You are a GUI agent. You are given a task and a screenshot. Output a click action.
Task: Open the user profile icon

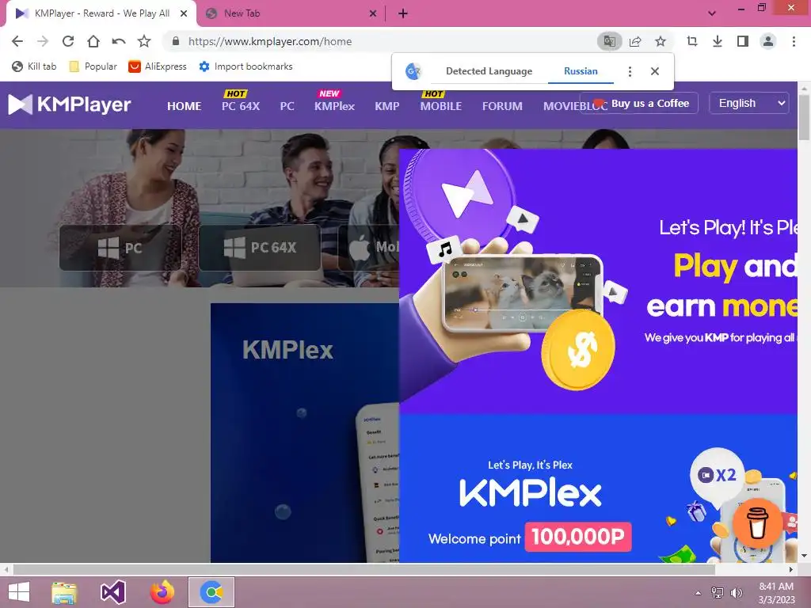pos(768,41)
